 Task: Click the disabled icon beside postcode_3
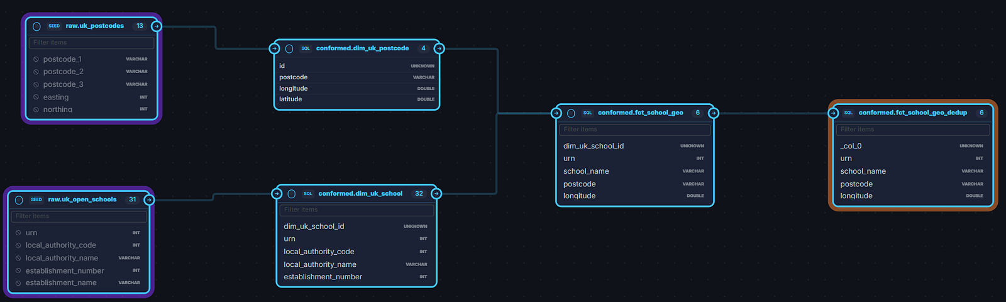[36, 84]
